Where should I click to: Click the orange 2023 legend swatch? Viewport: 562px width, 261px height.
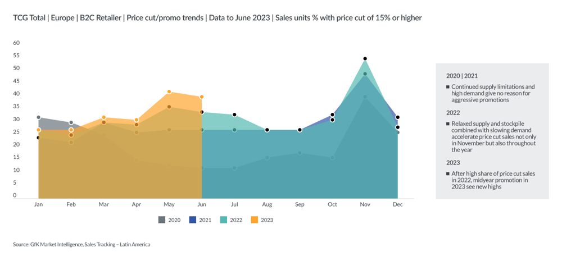(254, 220)
